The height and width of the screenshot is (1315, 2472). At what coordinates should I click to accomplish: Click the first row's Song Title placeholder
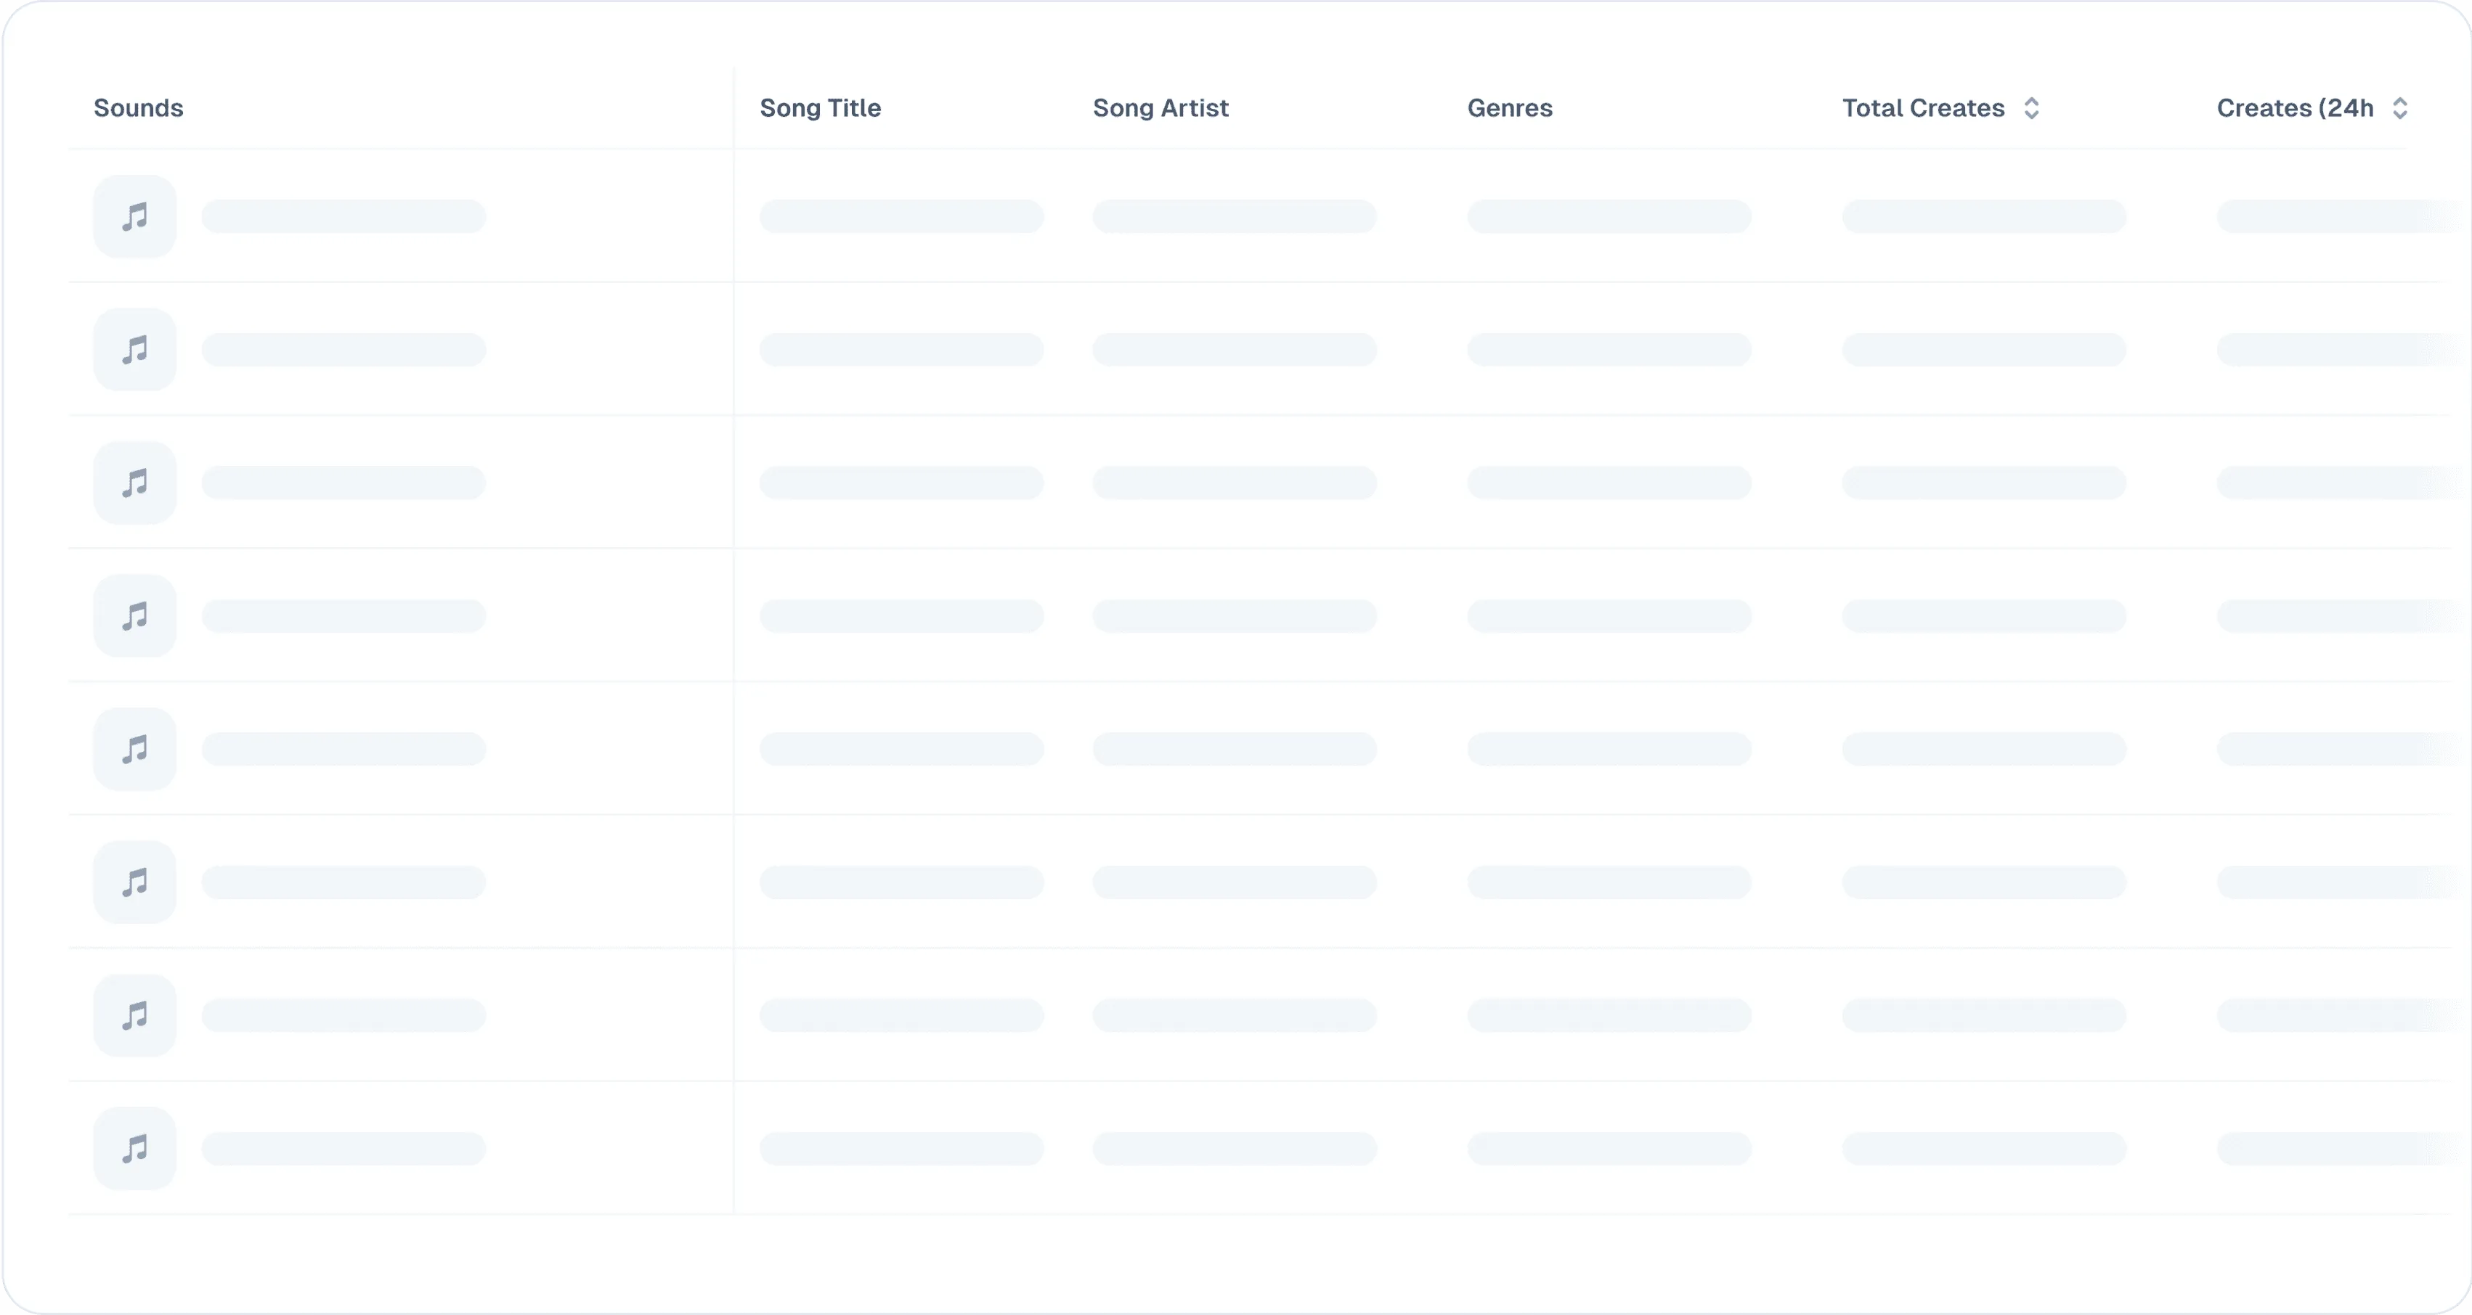pyautogui.click(x=901, y=217)
